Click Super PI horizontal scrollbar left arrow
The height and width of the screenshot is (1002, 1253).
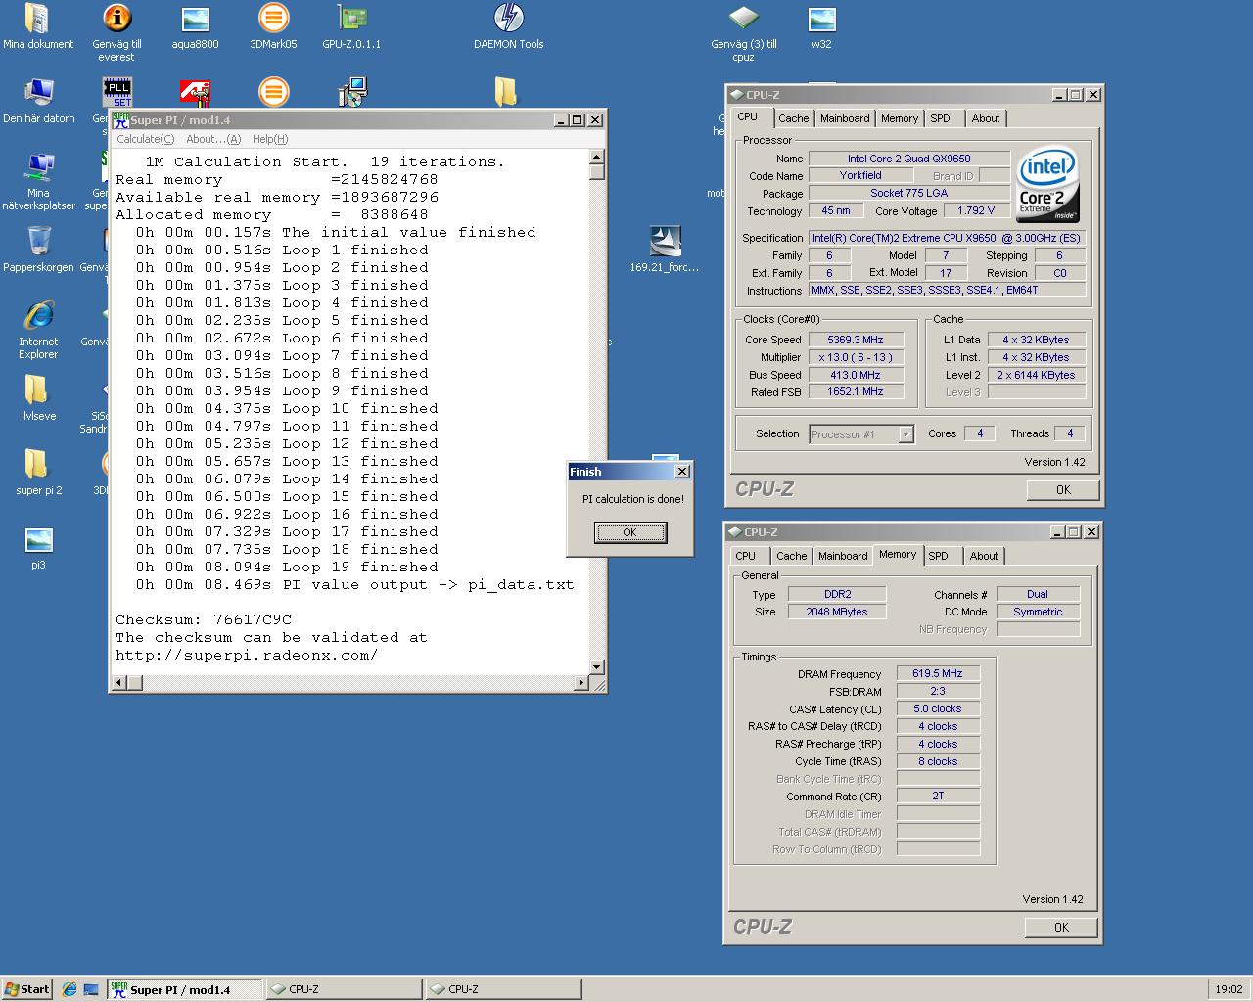tap(119, 682)
